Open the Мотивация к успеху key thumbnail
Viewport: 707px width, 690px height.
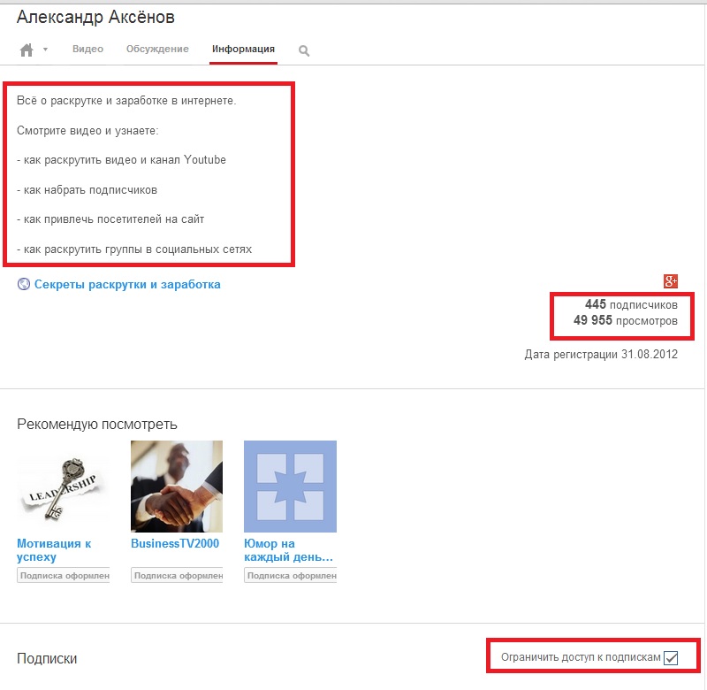(63, 487)
